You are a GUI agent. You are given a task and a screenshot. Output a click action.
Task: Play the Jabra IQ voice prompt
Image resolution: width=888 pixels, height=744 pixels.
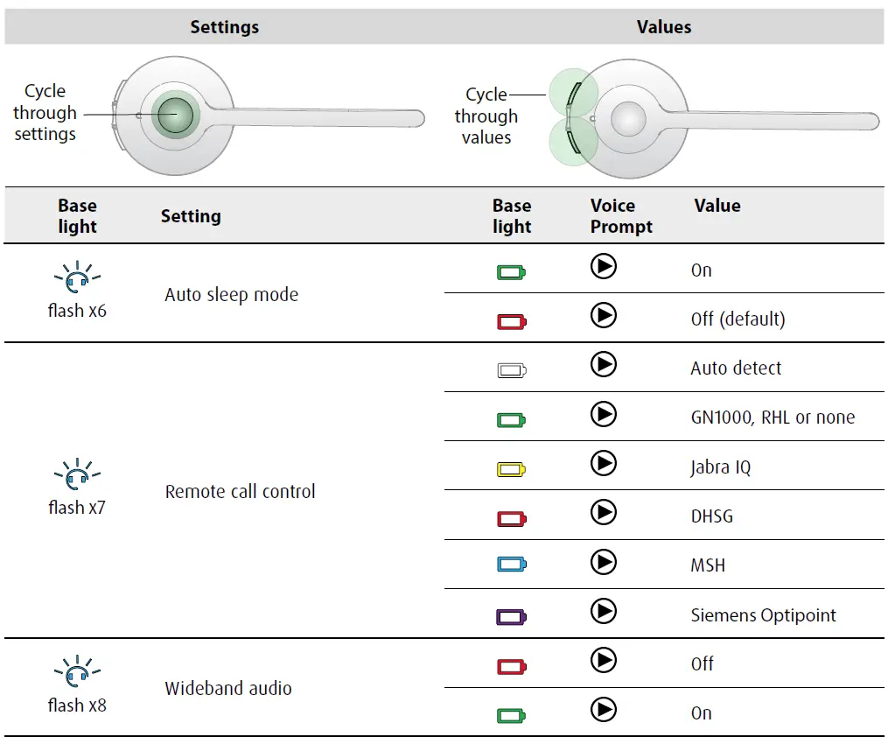coord(603,463)
